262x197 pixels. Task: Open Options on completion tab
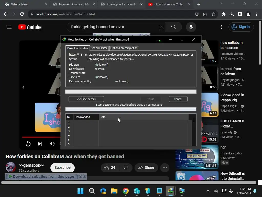coord(124,48)
